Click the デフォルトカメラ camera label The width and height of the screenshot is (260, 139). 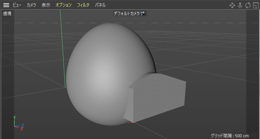pyautogui.click(x=127, y=14)
